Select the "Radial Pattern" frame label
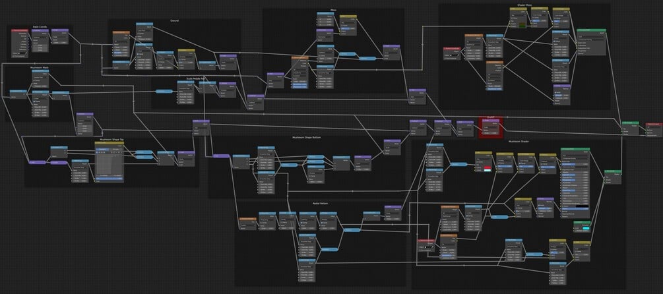This screenshot has width=663, height=294. pos(320,203)
